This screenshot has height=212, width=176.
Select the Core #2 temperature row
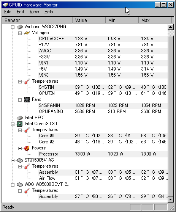click(103, 142)
